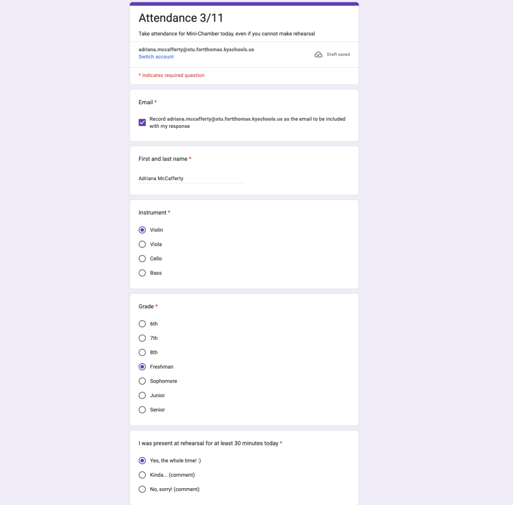Screen dimensions: 513x505
Task: Click the First and last name field
Action: (x=191, y=179)
